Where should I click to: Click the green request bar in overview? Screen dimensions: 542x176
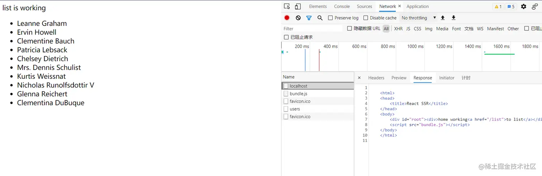coord(499,54)
